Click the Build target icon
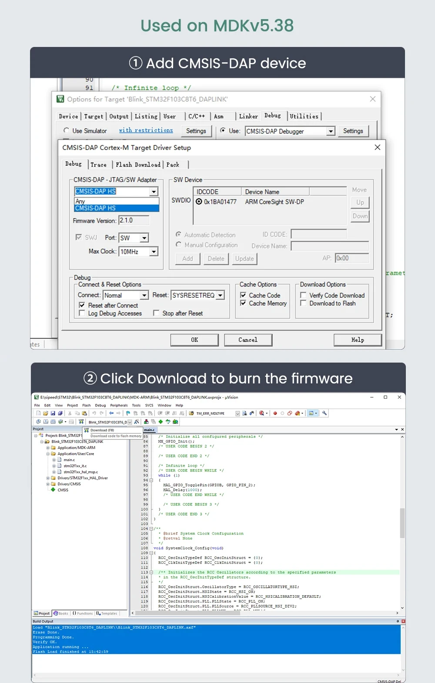The width and height of the screenshot is (435, 683). tap(46, 422)
